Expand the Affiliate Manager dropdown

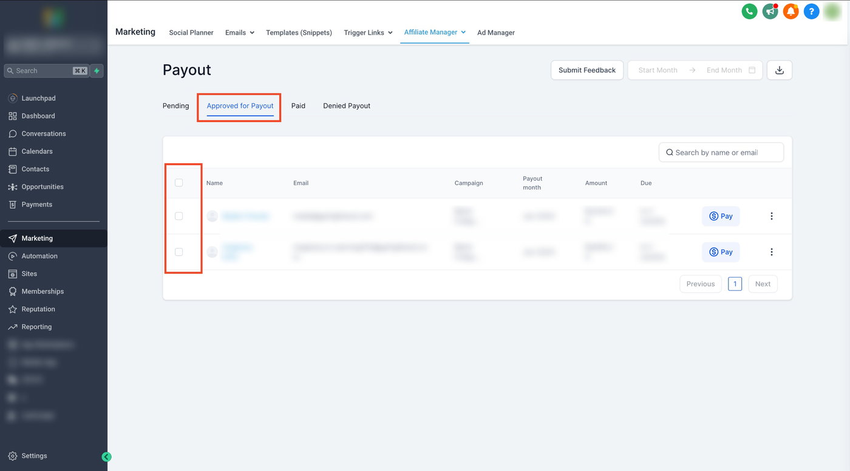pyautogui.click(x=435, y=32)
